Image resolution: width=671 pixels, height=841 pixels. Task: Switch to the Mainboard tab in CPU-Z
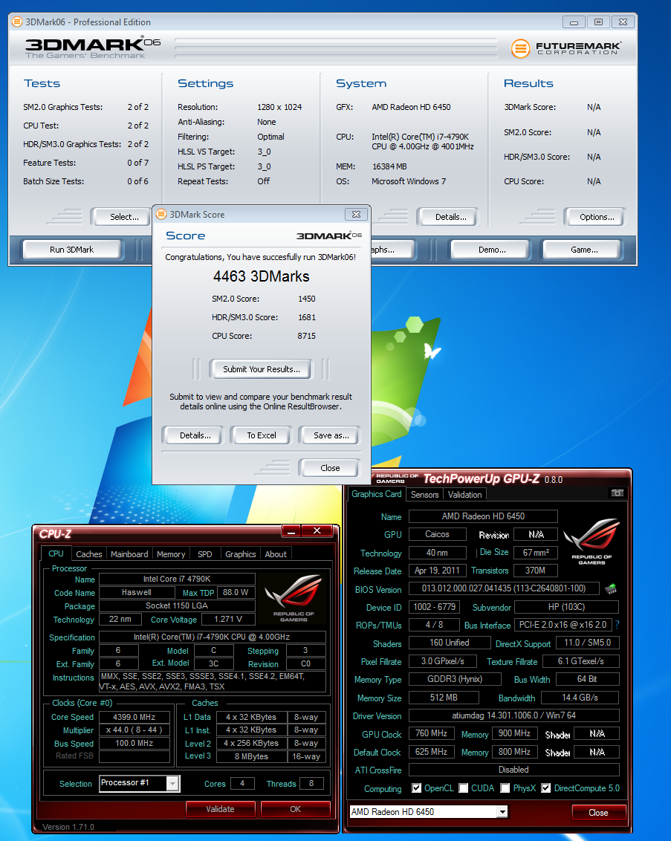click(x=129, y=554)
